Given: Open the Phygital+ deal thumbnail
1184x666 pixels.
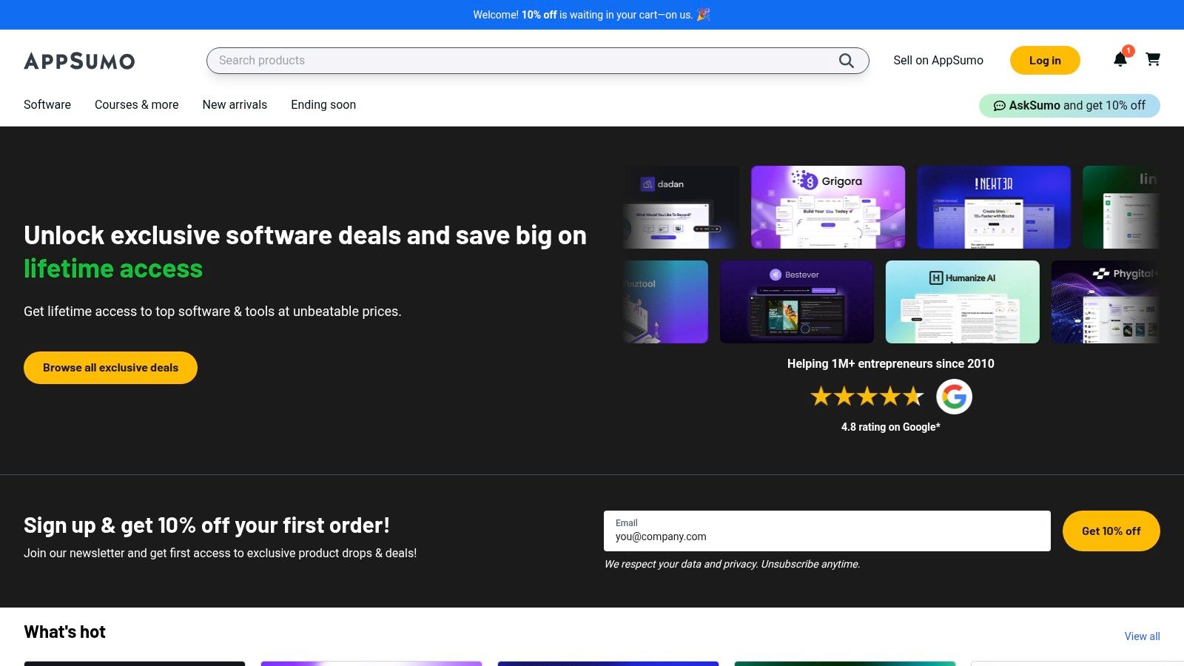Looking at the screenshot, I should [x=1106, y=302].
